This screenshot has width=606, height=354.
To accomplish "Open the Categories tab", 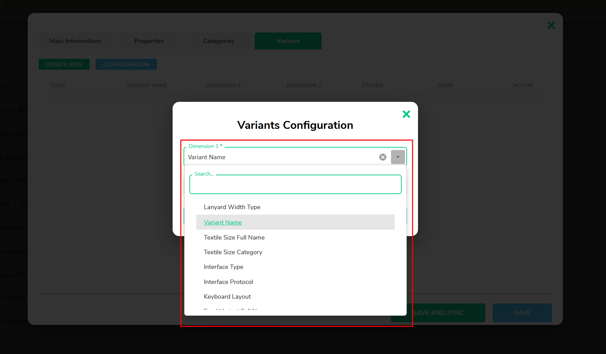I will point(219,41).
